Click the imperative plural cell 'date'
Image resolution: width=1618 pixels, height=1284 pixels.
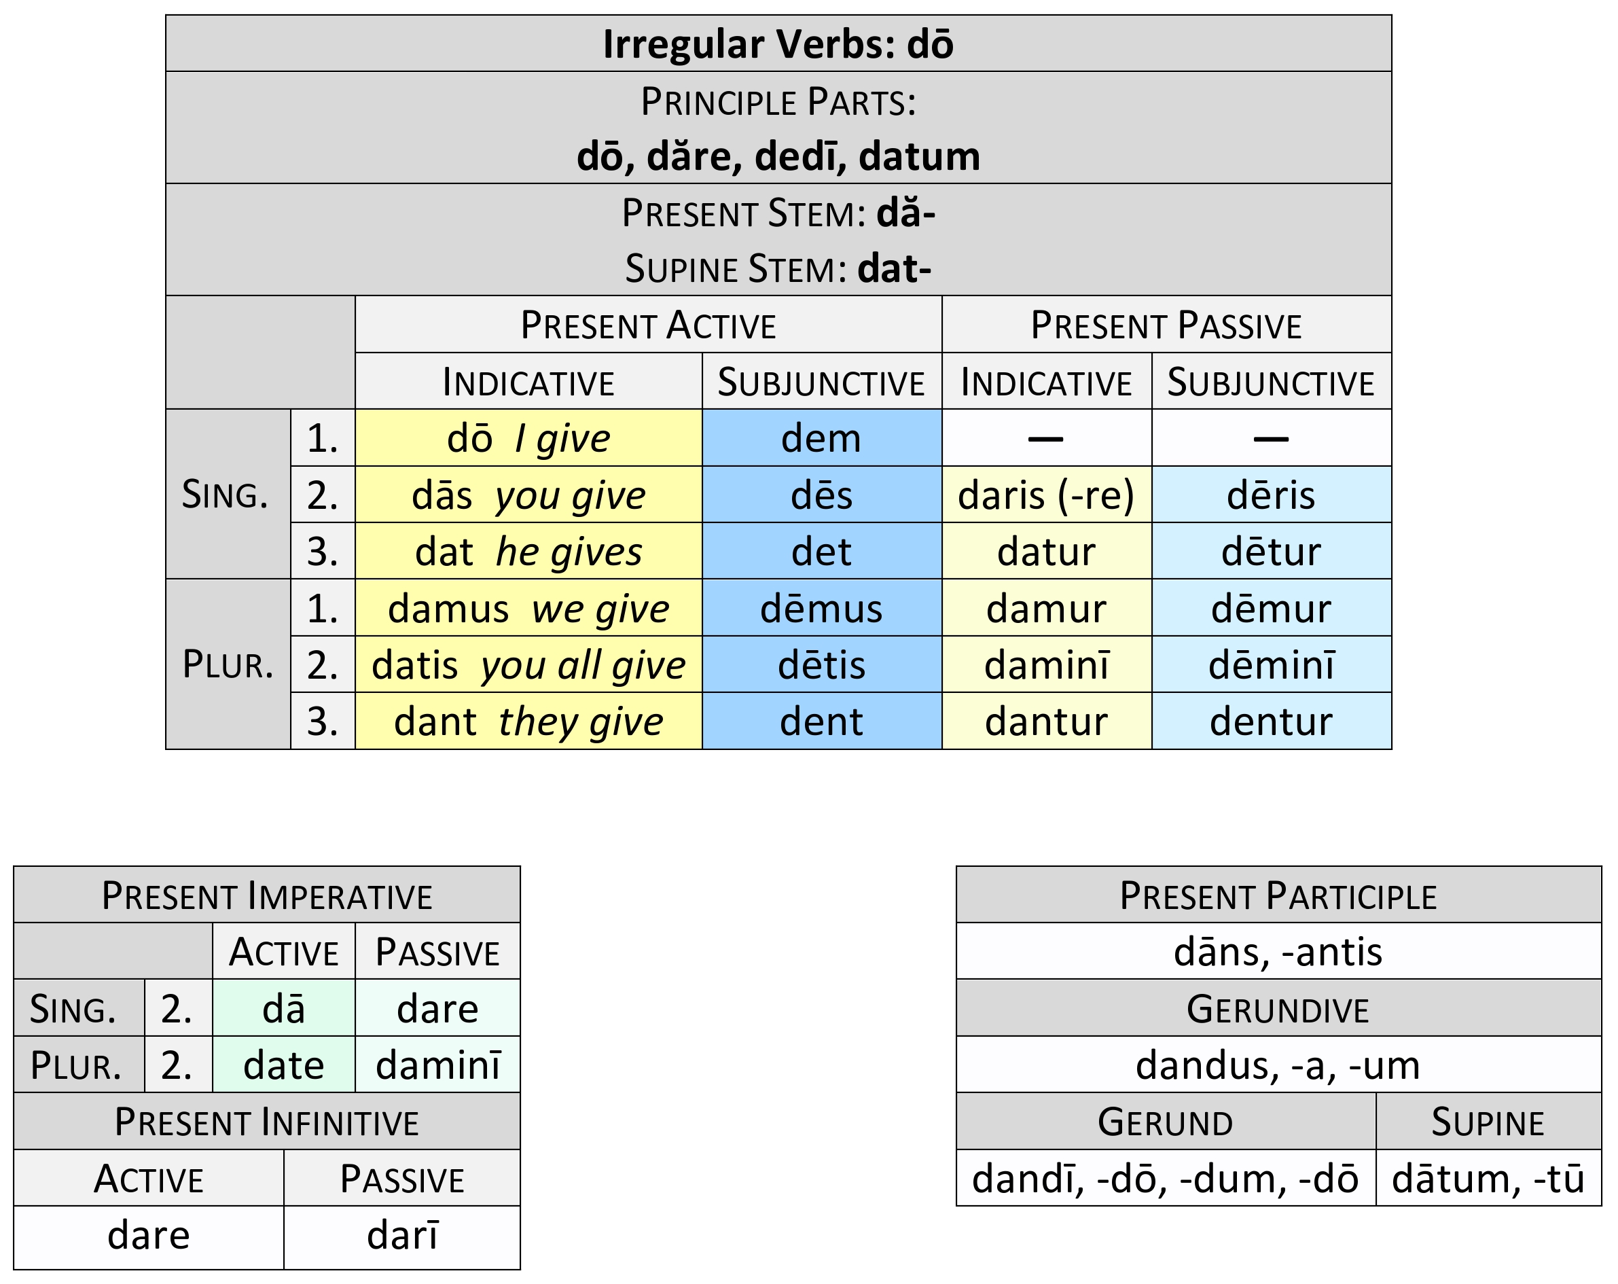point(284,1066)
